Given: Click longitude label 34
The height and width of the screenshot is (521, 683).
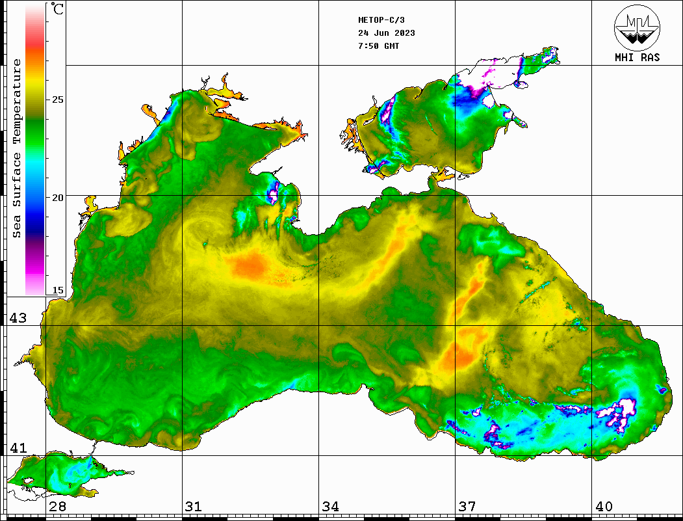Looking at the screenshot, I should tap(330, 507).
